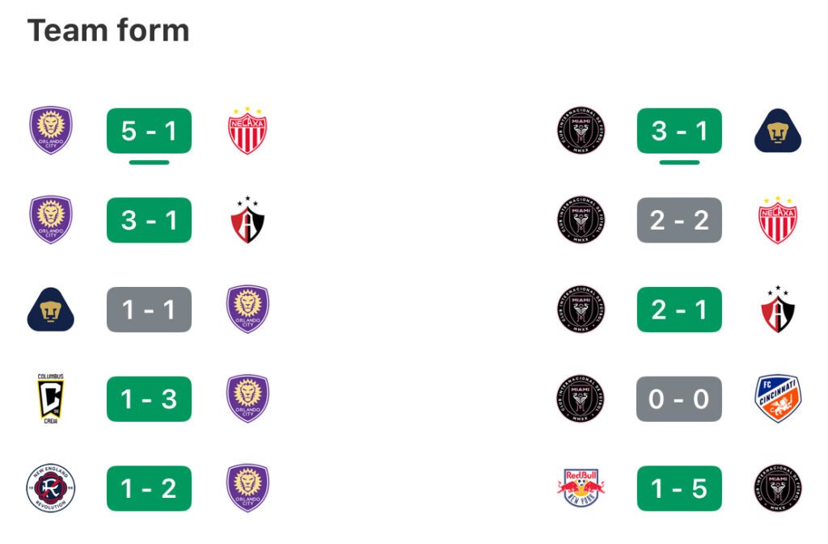Click Necaxa crest next to 5 - 1 score

point(247,131)
